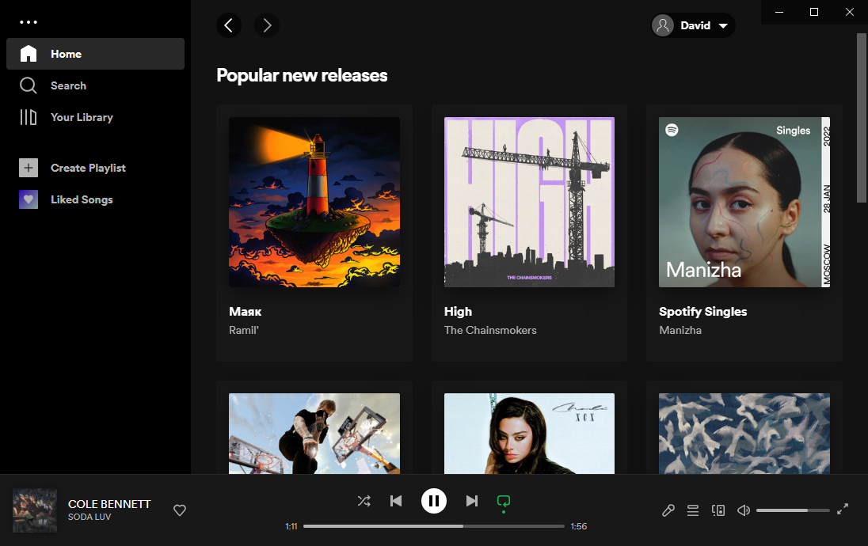Screen dimensions: 868x546
Task: Click the user avatar icon
Action: point(663,25)
